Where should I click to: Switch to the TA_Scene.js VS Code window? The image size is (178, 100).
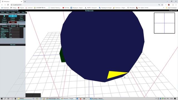click(97, 99)
